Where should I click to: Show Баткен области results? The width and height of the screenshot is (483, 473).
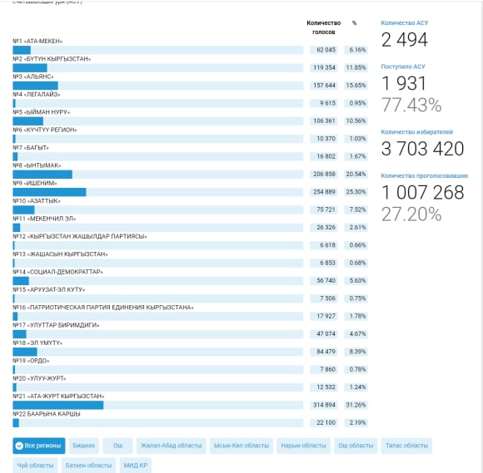[89, 466]
